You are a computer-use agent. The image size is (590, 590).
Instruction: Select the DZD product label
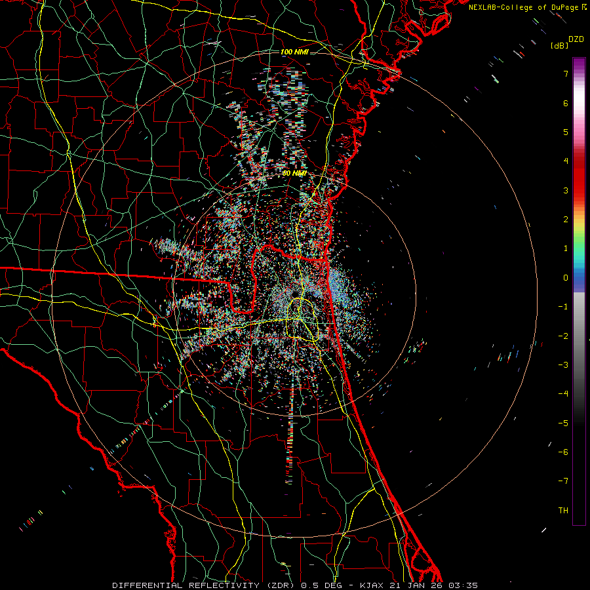[576, 39]
